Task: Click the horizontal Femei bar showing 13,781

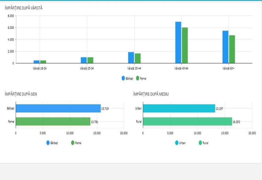Action: (53, 121)
